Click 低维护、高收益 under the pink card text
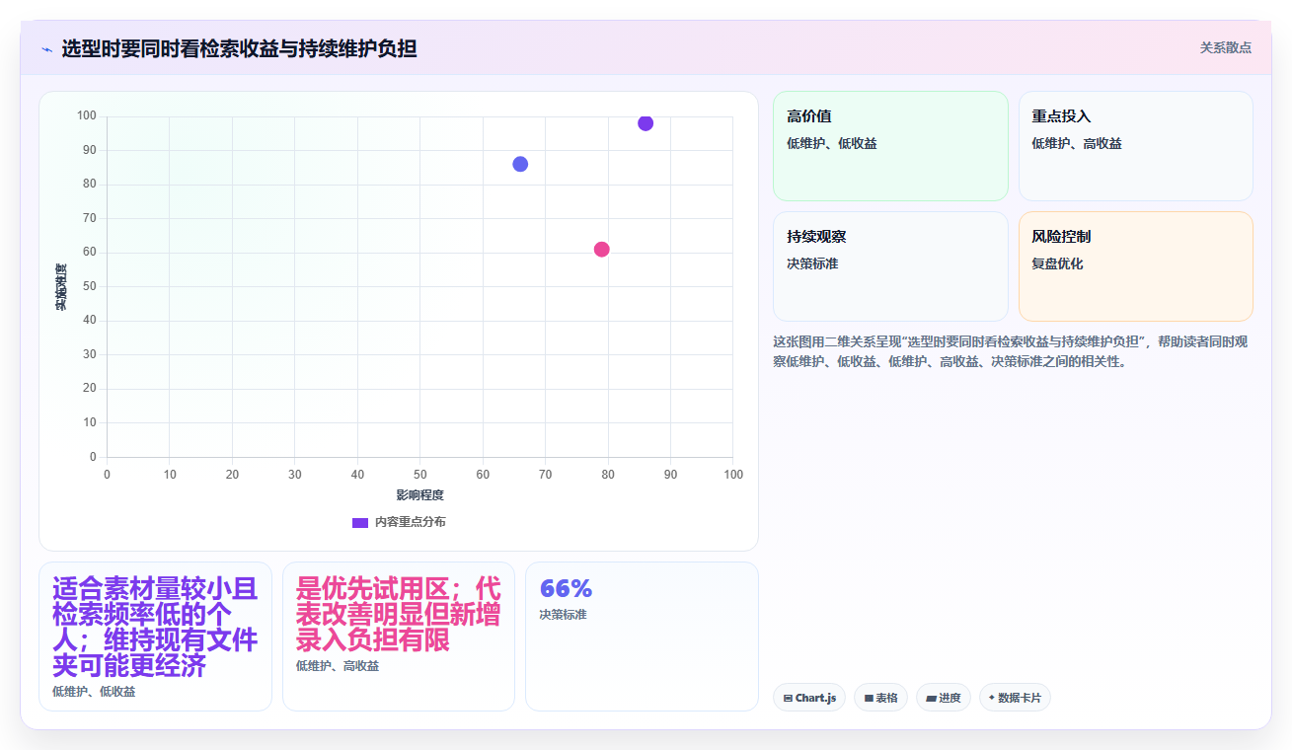The height and width of the screenshot is (750, 1292). 338,666
